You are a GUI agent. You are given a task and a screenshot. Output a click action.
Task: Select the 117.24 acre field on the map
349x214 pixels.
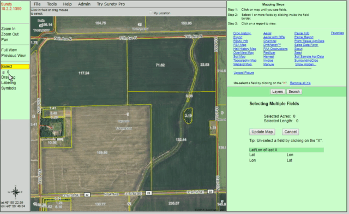click(x=83, y=73)
